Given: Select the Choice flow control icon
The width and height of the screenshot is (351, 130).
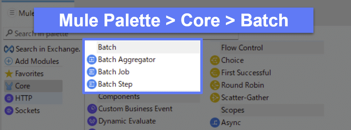Looking at the screenshot, I should pos(214,60).
